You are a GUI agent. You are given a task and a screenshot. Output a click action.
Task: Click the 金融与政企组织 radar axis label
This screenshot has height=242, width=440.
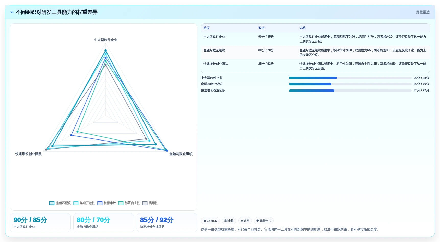point(181,154)
